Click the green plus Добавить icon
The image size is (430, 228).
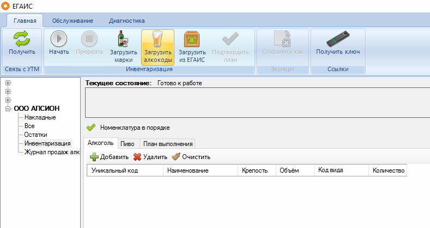[94, 157]
